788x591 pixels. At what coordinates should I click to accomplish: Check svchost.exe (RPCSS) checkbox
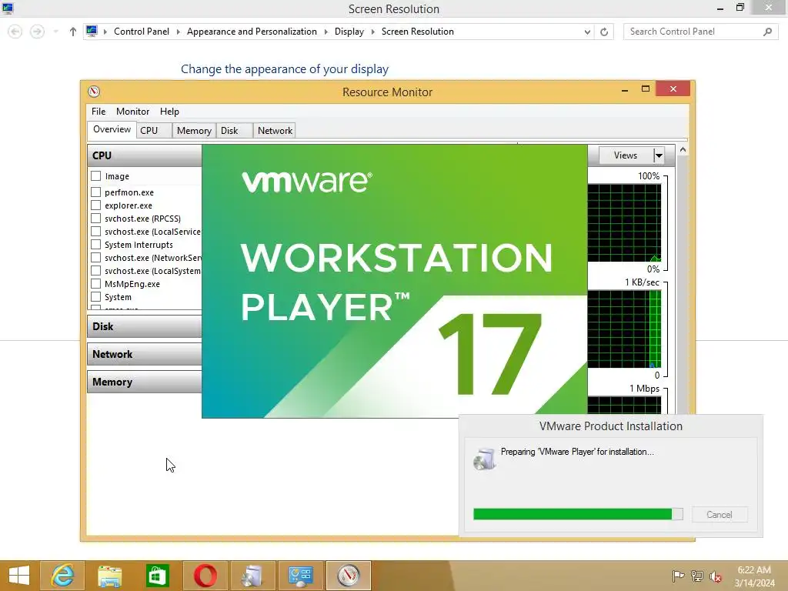[x=96, y=218]
